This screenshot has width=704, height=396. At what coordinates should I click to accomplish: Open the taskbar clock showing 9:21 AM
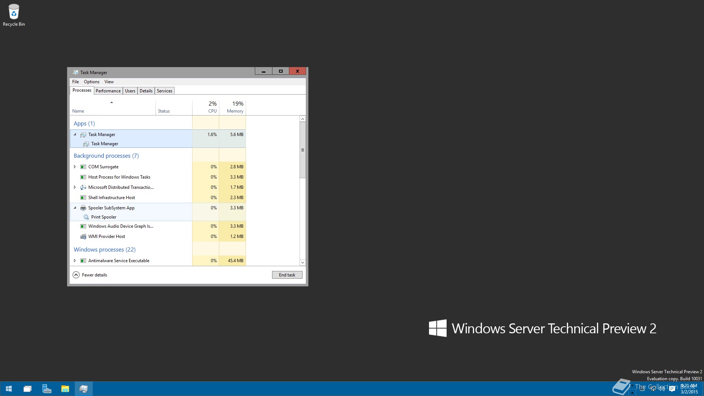pos(689,389)
